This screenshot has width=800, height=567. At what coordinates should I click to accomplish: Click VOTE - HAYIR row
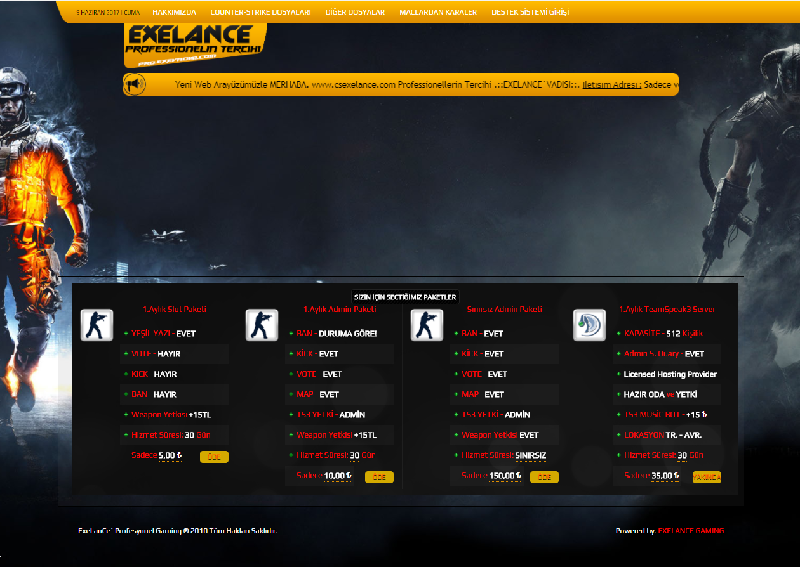[174, 354]
